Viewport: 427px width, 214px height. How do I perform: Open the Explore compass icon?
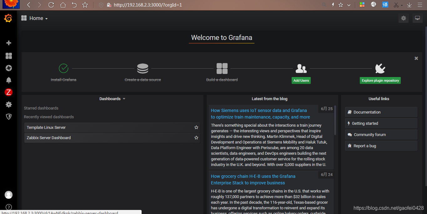(x=9, y=68)
